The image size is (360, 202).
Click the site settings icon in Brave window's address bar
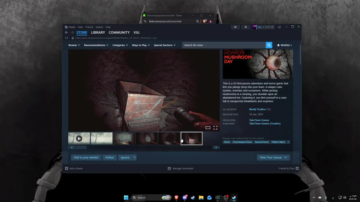coord(145,21)
